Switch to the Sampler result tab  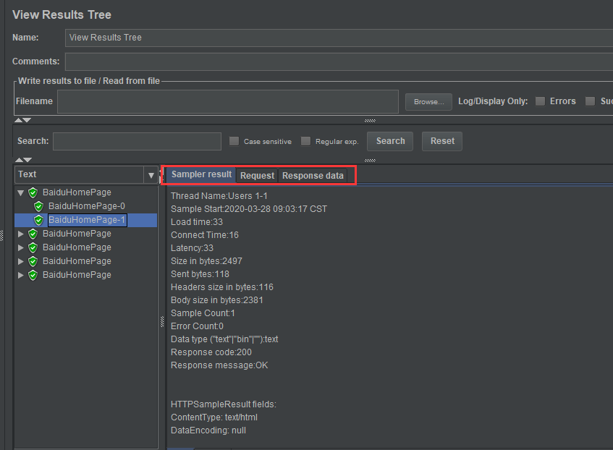(201, 174)
